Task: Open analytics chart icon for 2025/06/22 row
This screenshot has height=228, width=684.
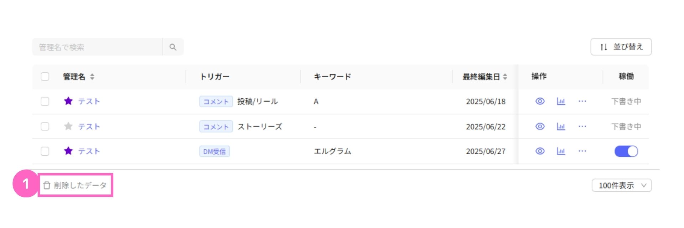Action: click(x=561, y=126)
